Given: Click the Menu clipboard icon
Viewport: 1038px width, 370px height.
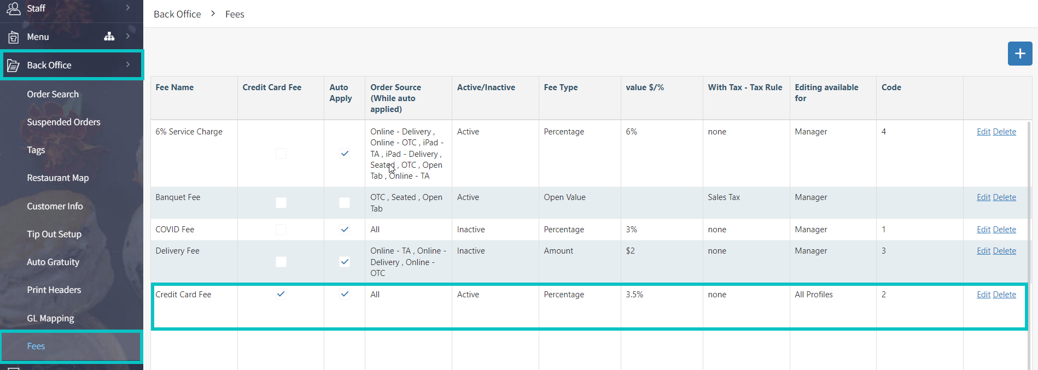Looking at the screenshot, I should pos(14,37).
